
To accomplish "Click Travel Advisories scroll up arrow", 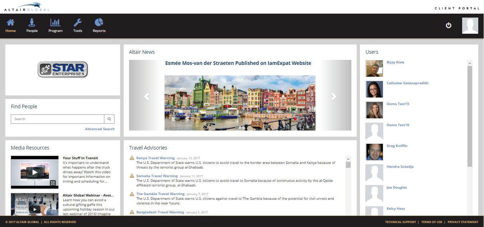I will 348,159.
